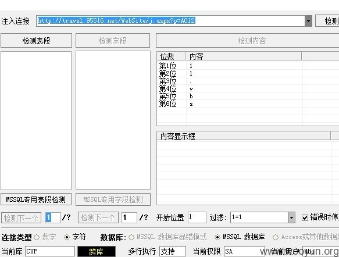Click the value 'v' in row 第4位
Image resolution: width=339 pixels, height=257 pixels.
[x=191, y=89]
